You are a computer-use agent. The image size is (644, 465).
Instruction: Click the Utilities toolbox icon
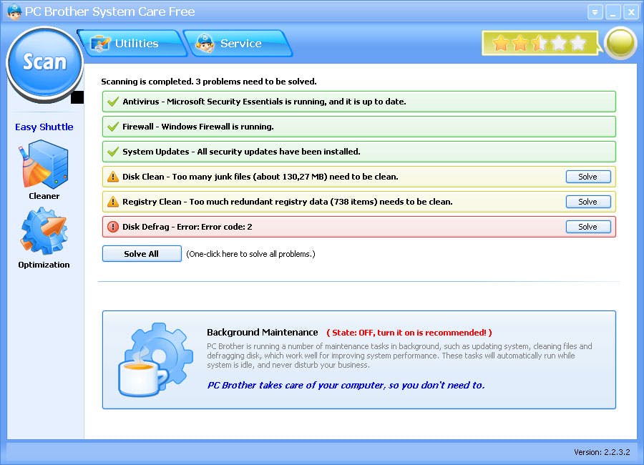(101, 44)
